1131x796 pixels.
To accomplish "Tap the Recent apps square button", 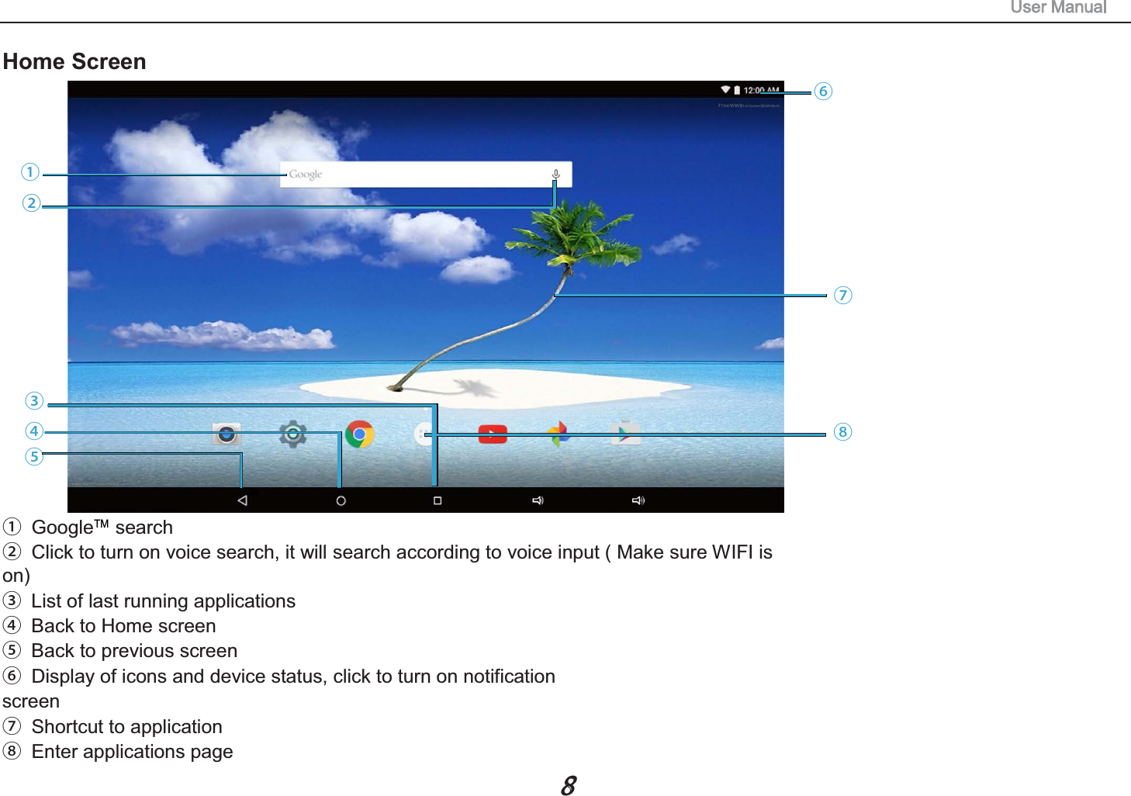I will tap(438, 500).
